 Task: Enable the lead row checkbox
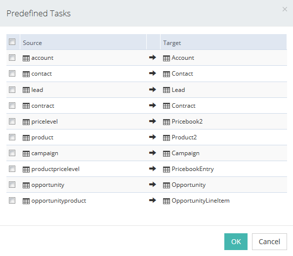tap(12, 89)
